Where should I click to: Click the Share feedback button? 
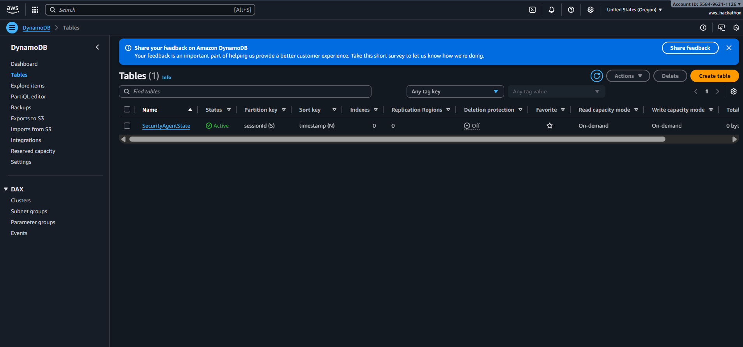point(690,48)
